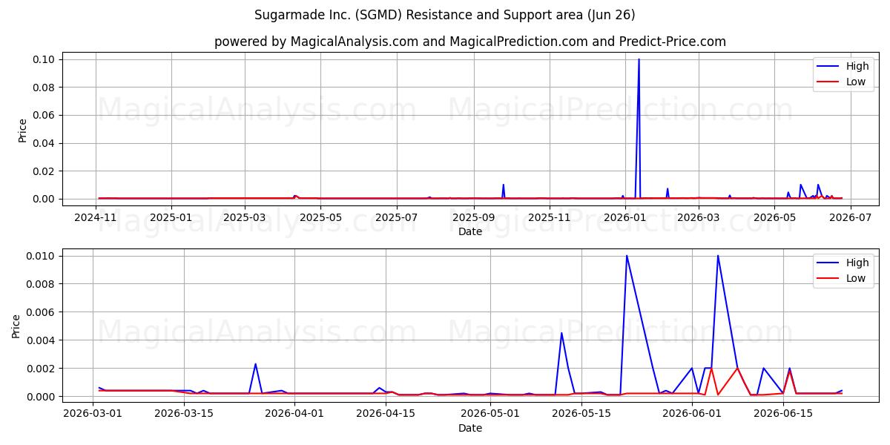Click the 2026-06-15 date tick label
This screenshot has height=445, width=890.
tap(783, 414)
